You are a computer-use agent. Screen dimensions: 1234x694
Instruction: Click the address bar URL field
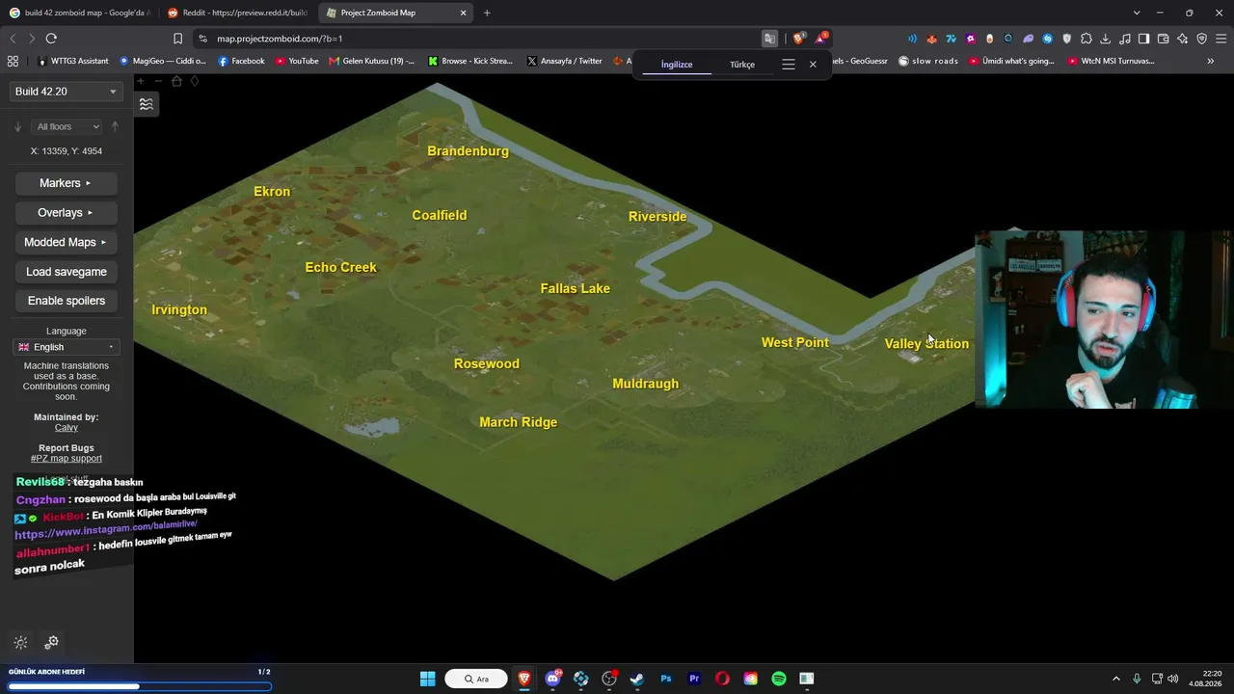(482, 39)
